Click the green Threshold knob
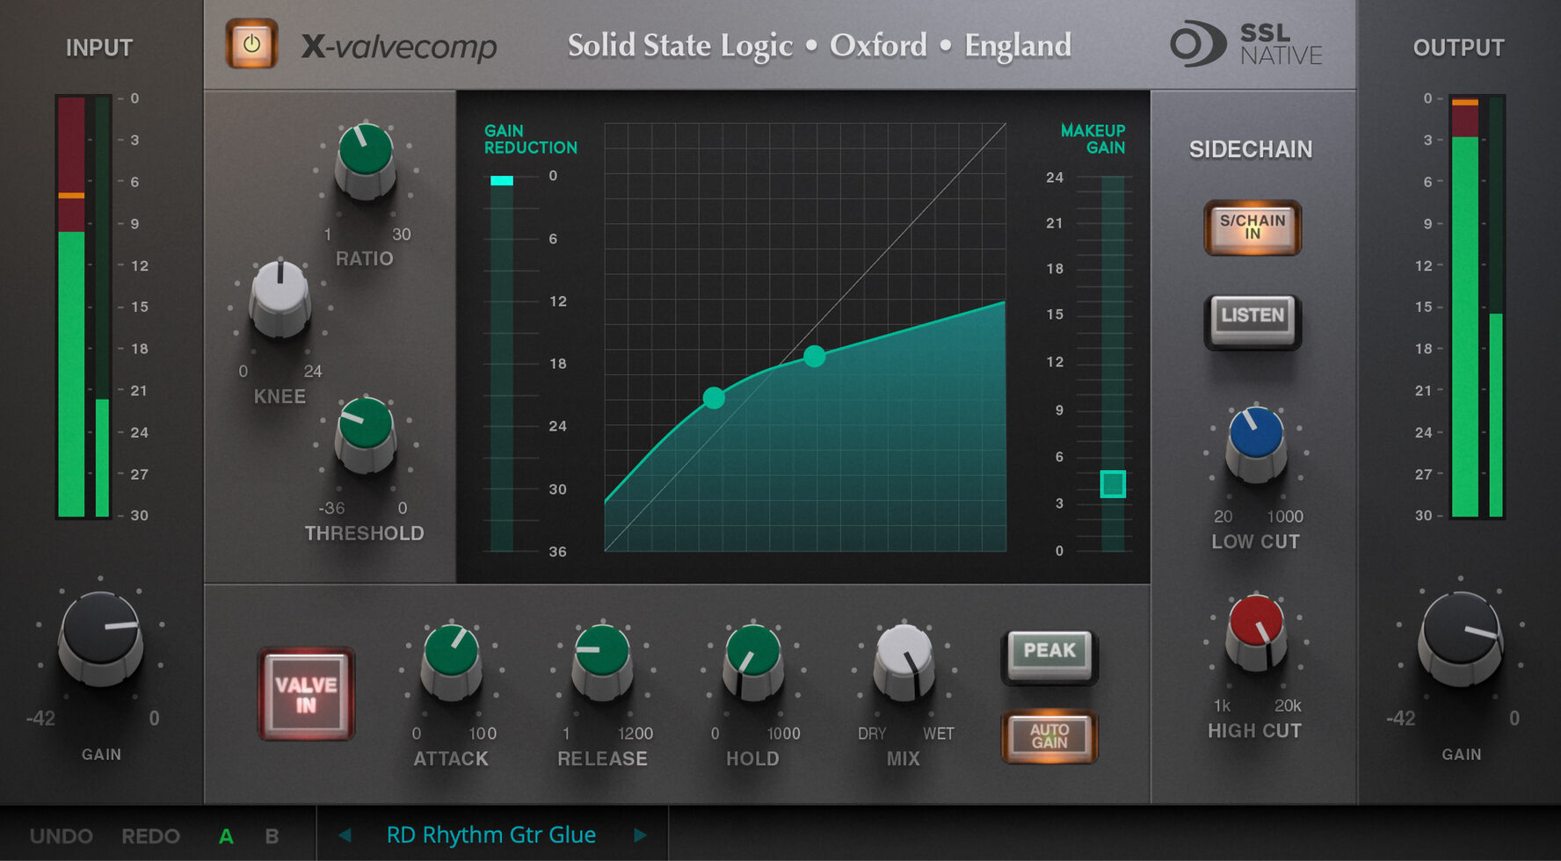 point(365,434)
